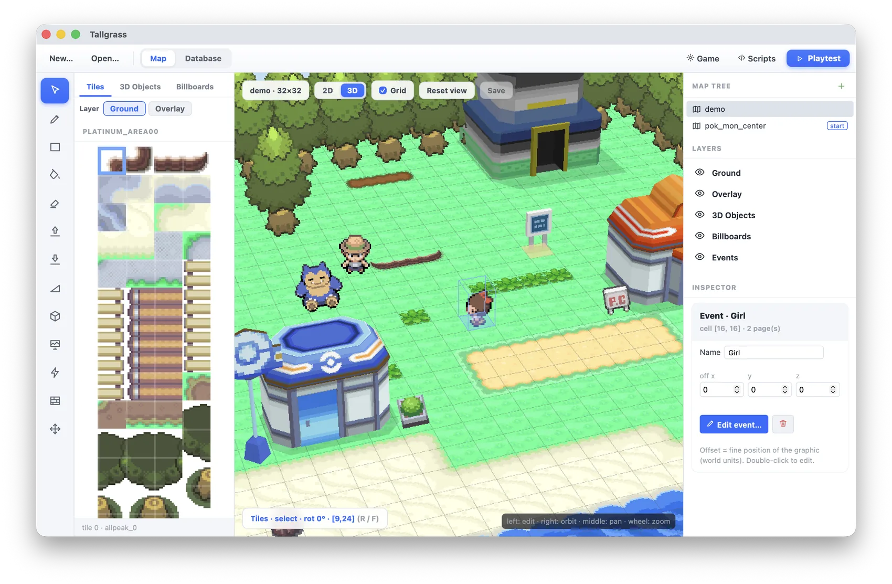Add a new map with plus icon
Screen dimensions: 892x584
pos(841,86)
